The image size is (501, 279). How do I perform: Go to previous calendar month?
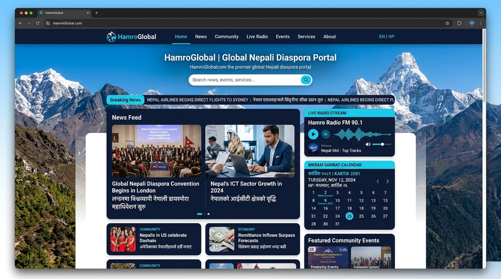378,181
